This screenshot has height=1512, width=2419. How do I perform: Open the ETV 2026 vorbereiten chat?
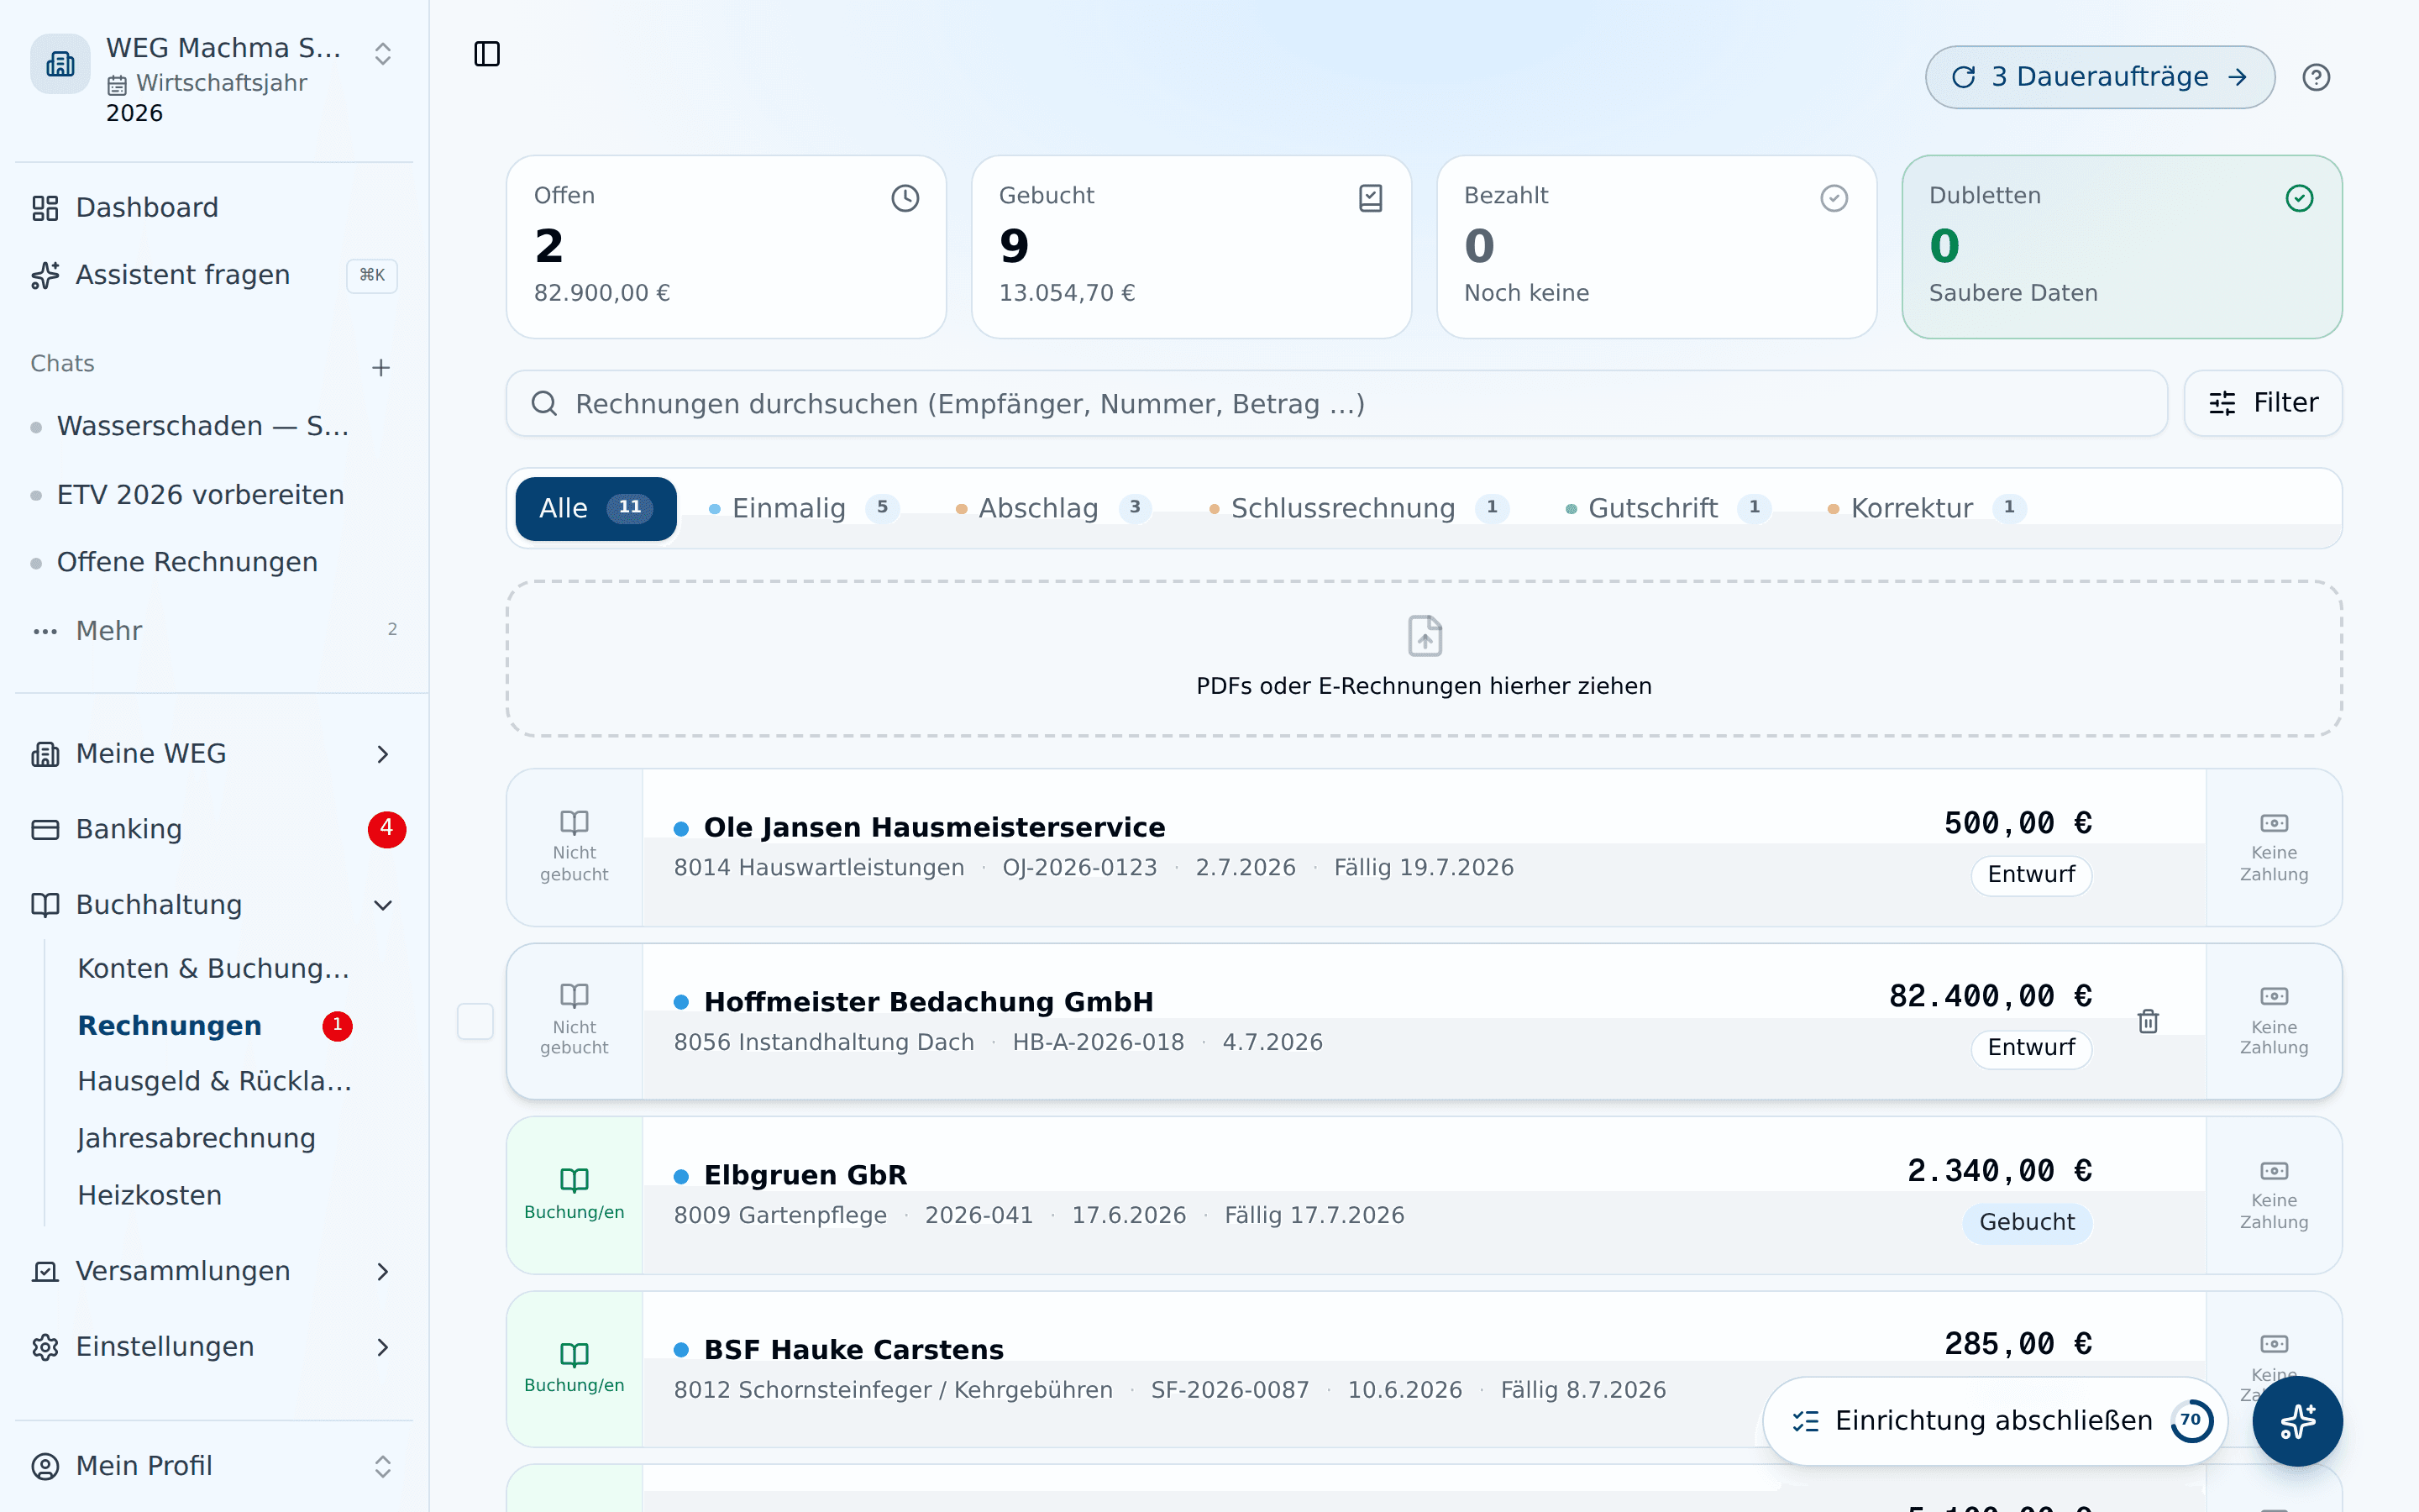(200, 495)
